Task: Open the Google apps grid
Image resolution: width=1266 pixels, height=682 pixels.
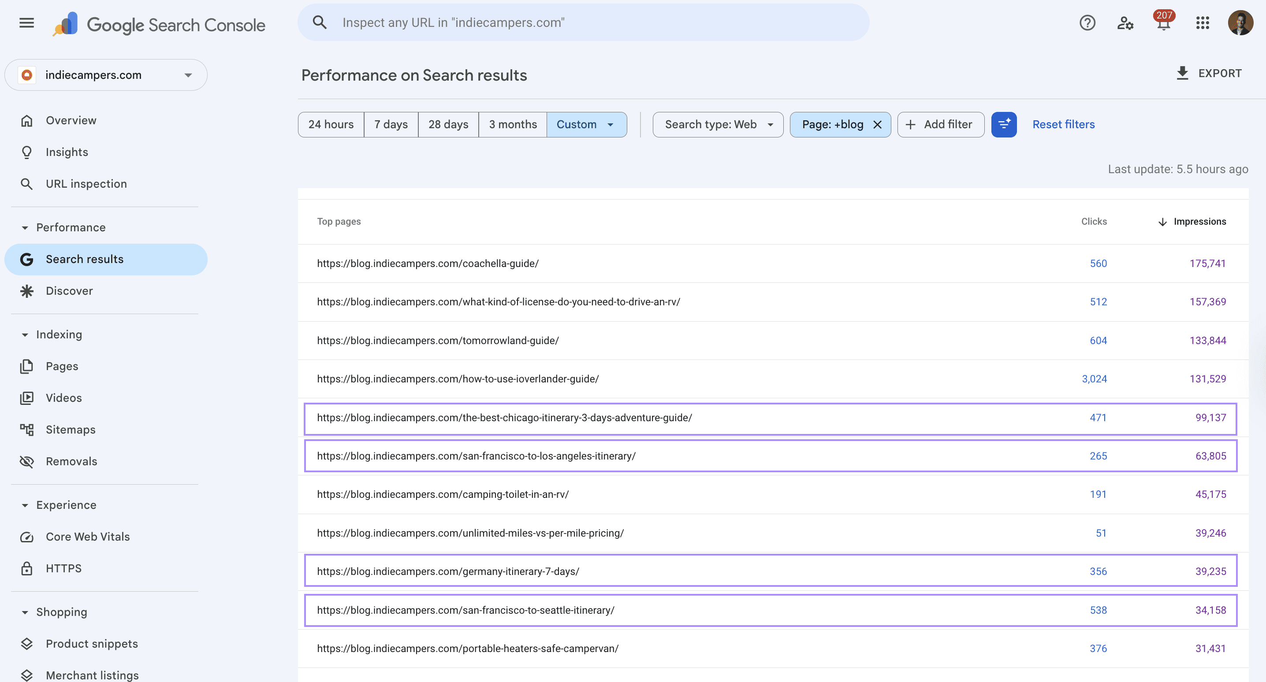Action: pos(1202,22)
